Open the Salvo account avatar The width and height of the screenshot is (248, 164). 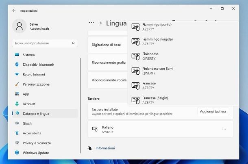(20, 26)
